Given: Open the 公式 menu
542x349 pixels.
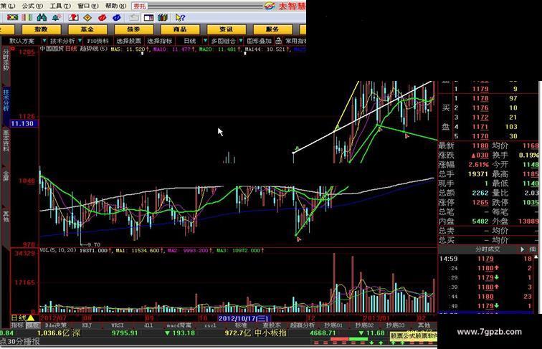Looking at the screenshot, I should click(x=32, y=6).
